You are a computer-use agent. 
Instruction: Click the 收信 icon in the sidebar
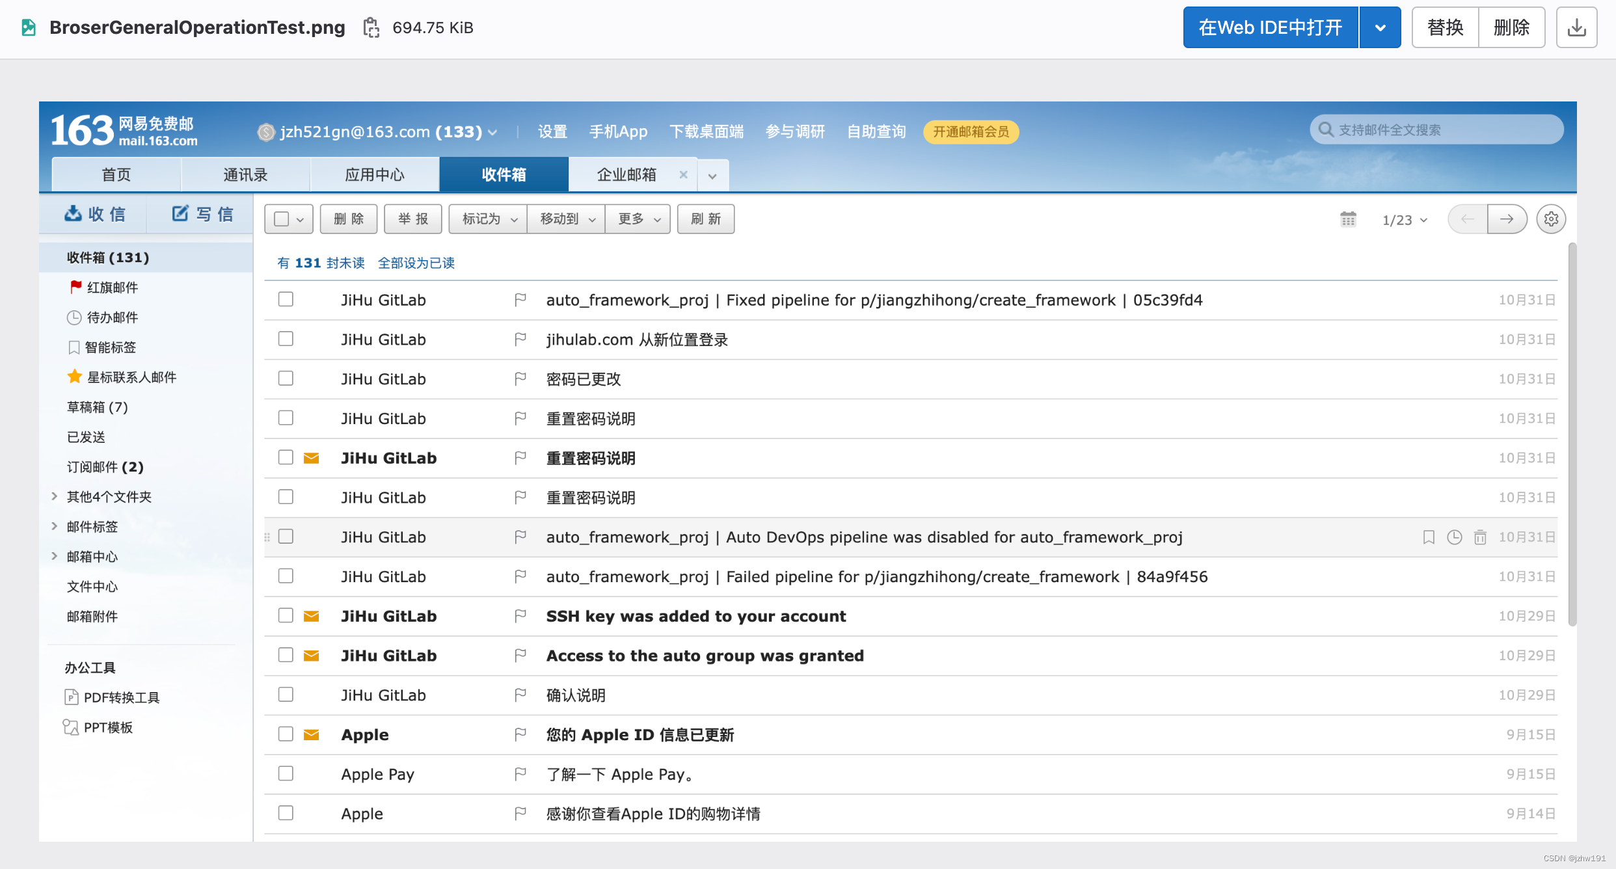[74, 213]
